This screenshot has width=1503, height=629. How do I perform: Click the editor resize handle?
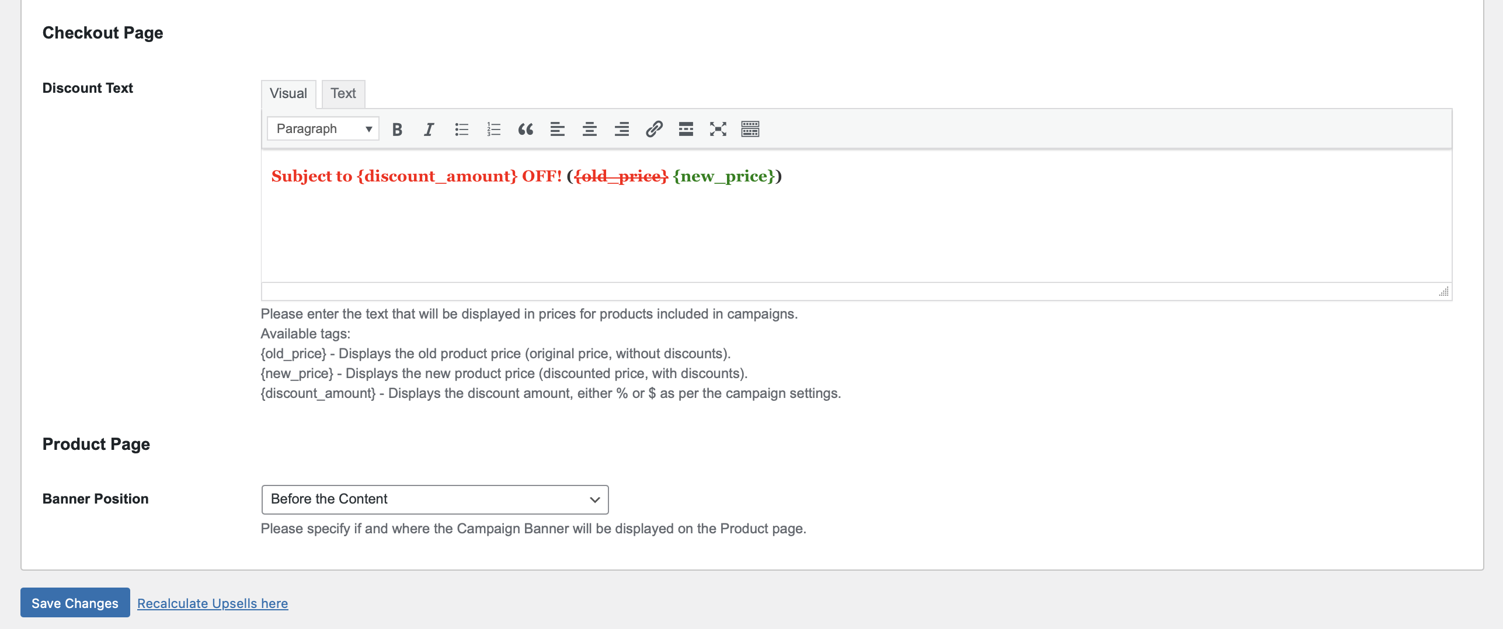[1443, 292]
